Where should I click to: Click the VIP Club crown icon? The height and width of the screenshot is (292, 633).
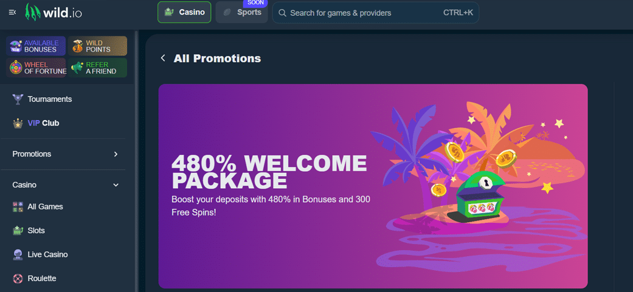pyautogui.click(x=18, y=123)
